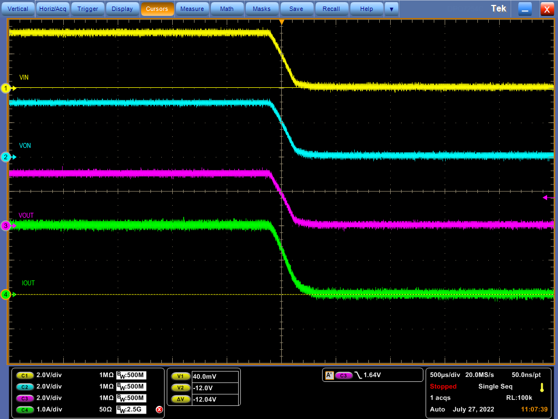Viewport: 558px width, 419px height.
Task: Click the red X next to channel readouts
Action: pyautogui.click(x=159, y=410)
